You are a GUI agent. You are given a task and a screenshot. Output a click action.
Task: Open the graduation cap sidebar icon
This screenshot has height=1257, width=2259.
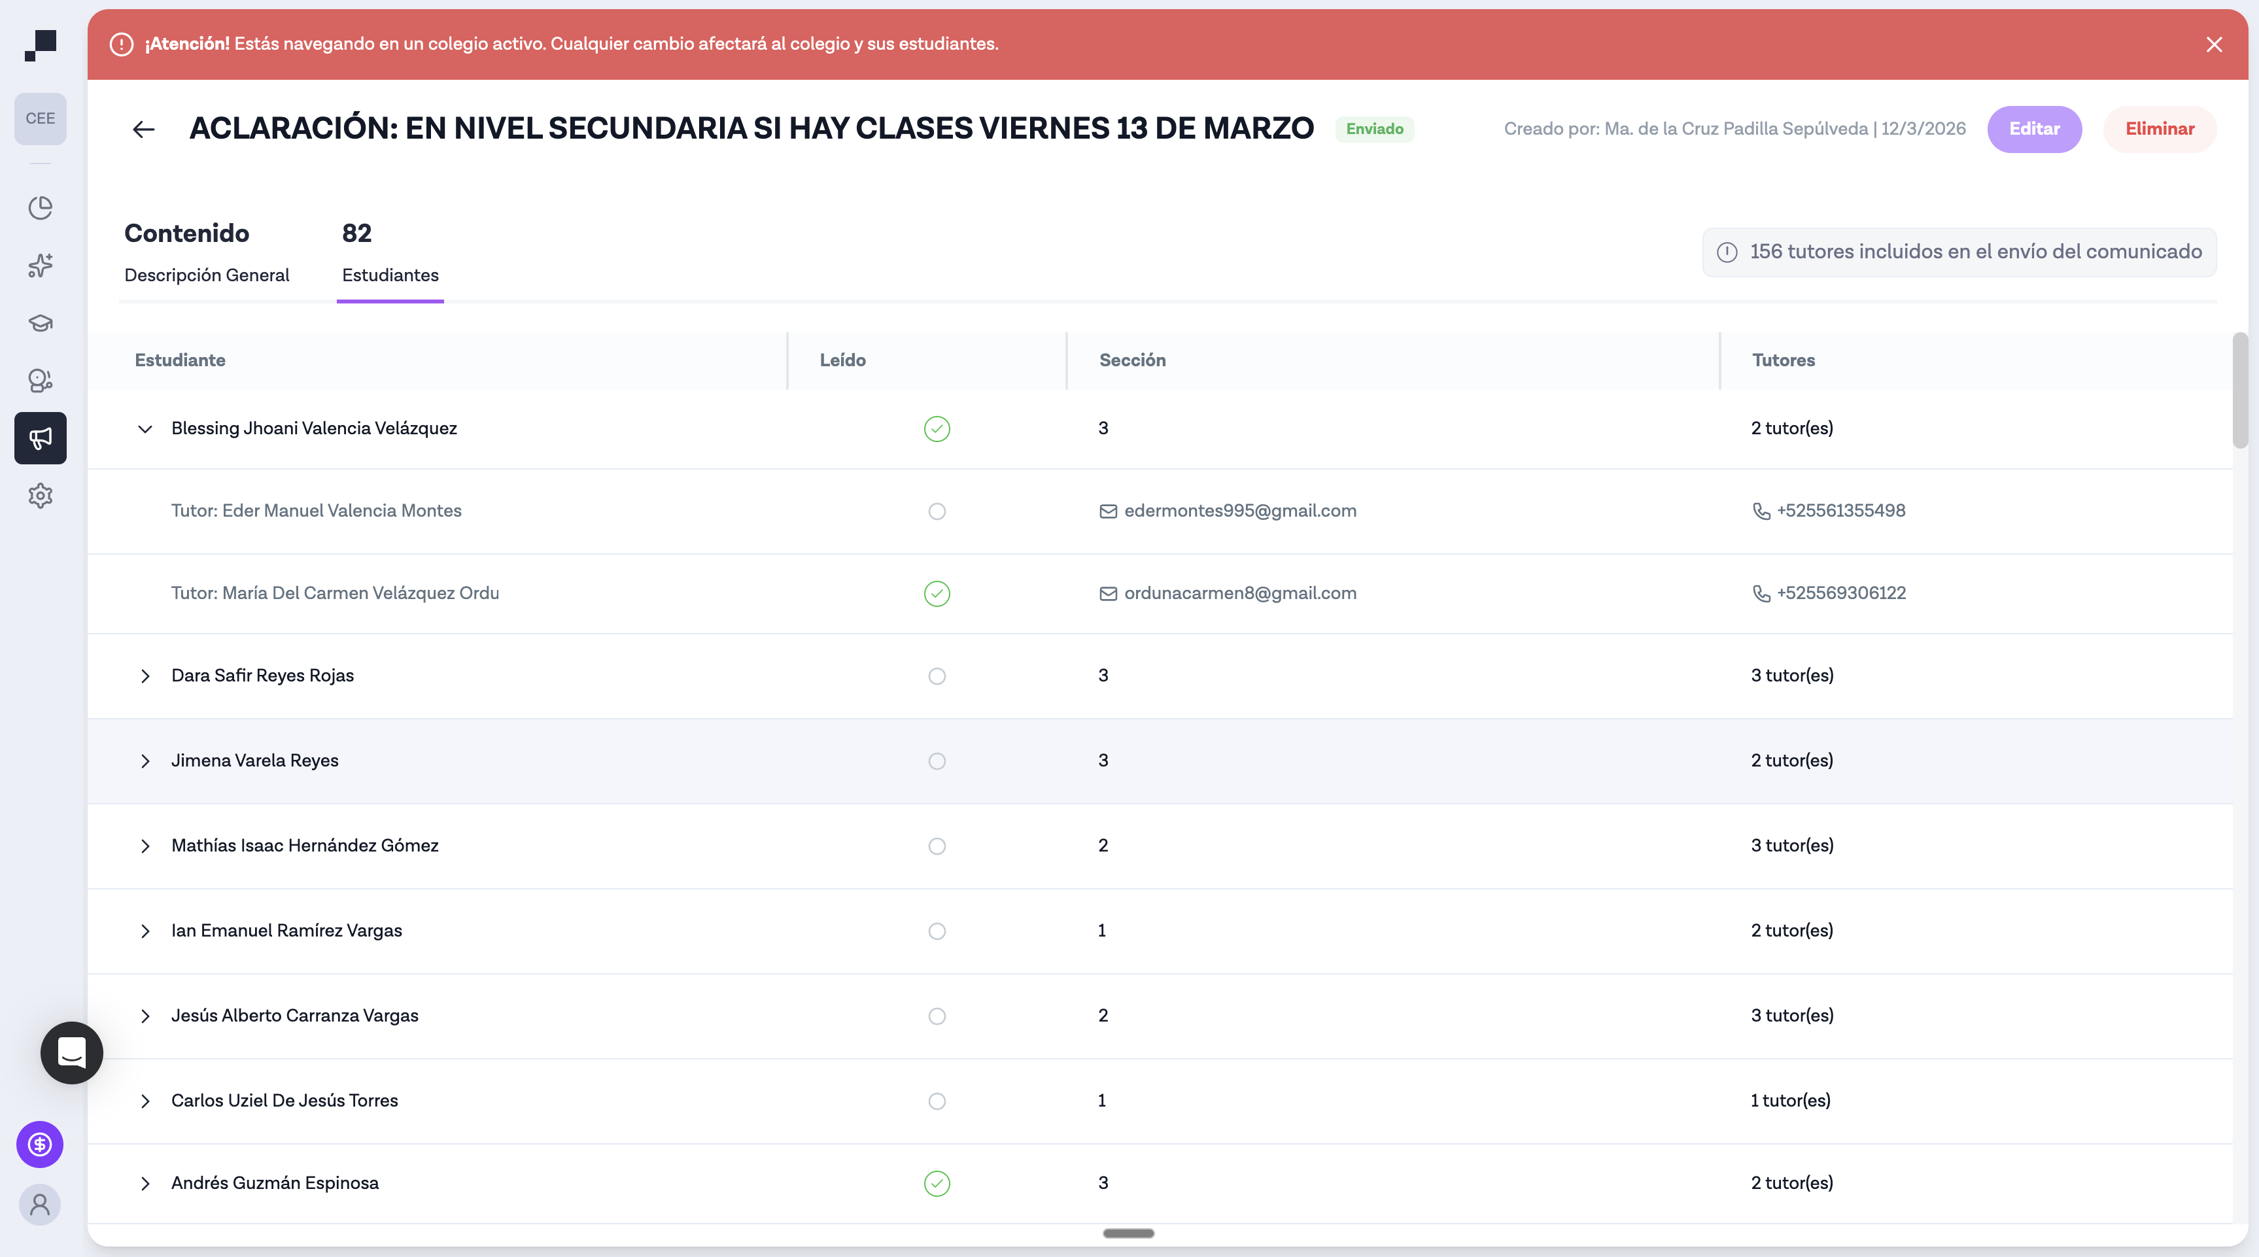pos(41,323)
